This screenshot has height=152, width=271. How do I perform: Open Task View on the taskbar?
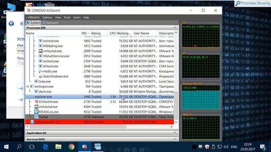click(x=32, y=147)
